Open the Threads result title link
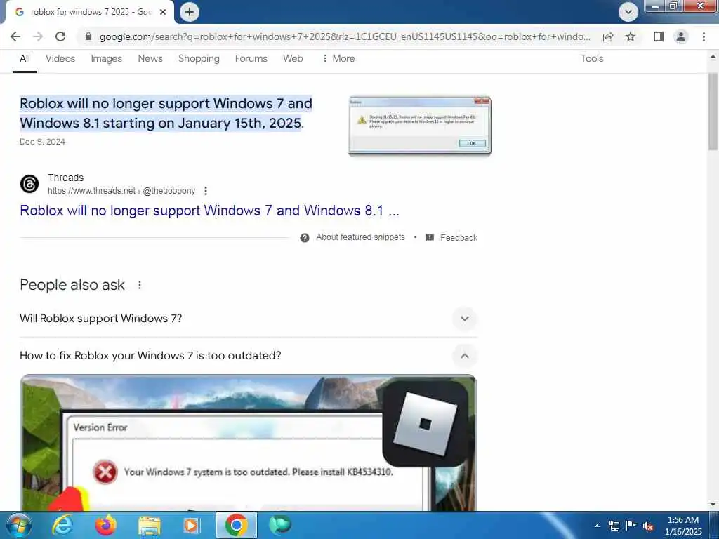The image size is (719, 539). tap(209, 211)
